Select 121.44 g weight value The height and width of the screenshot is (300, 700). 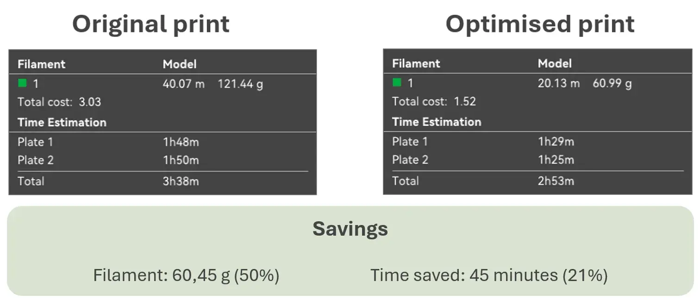pos(240,84)
